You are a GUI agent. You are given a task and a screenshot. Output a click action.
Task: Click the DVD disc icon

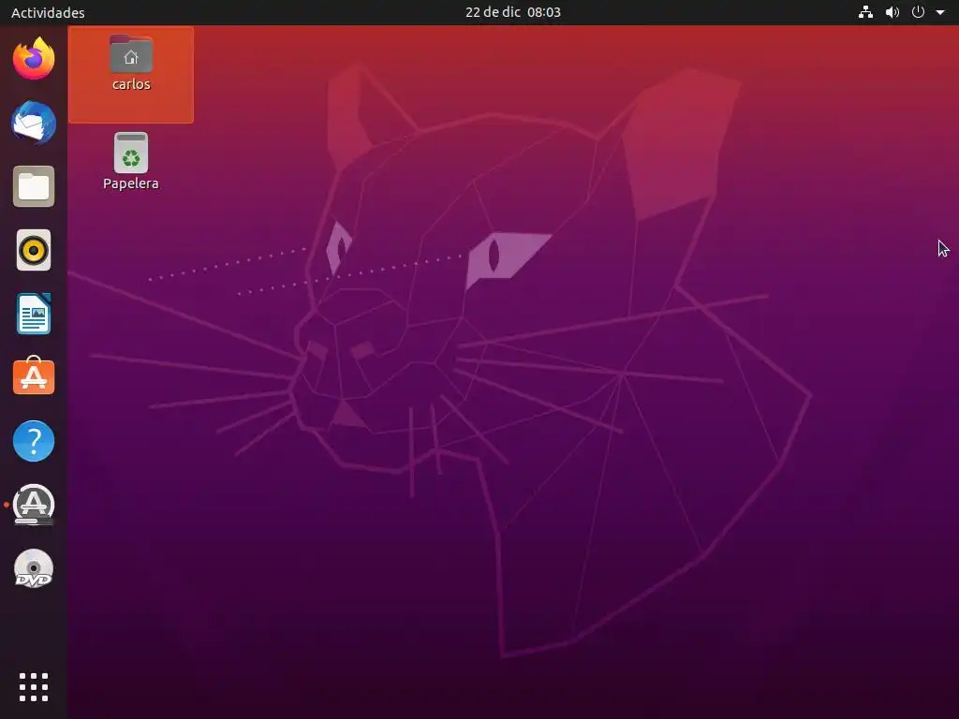34,568
